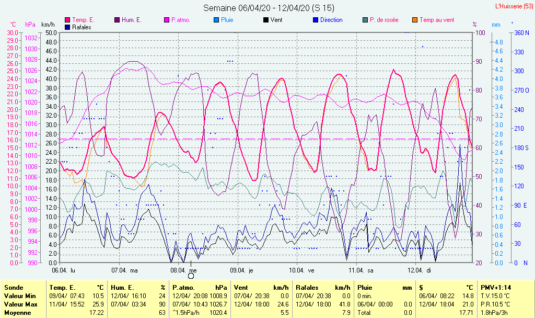Click the humidity maximum time '07/04/ 03:34'
Viewport: 535px width, 318px height.
129,304
